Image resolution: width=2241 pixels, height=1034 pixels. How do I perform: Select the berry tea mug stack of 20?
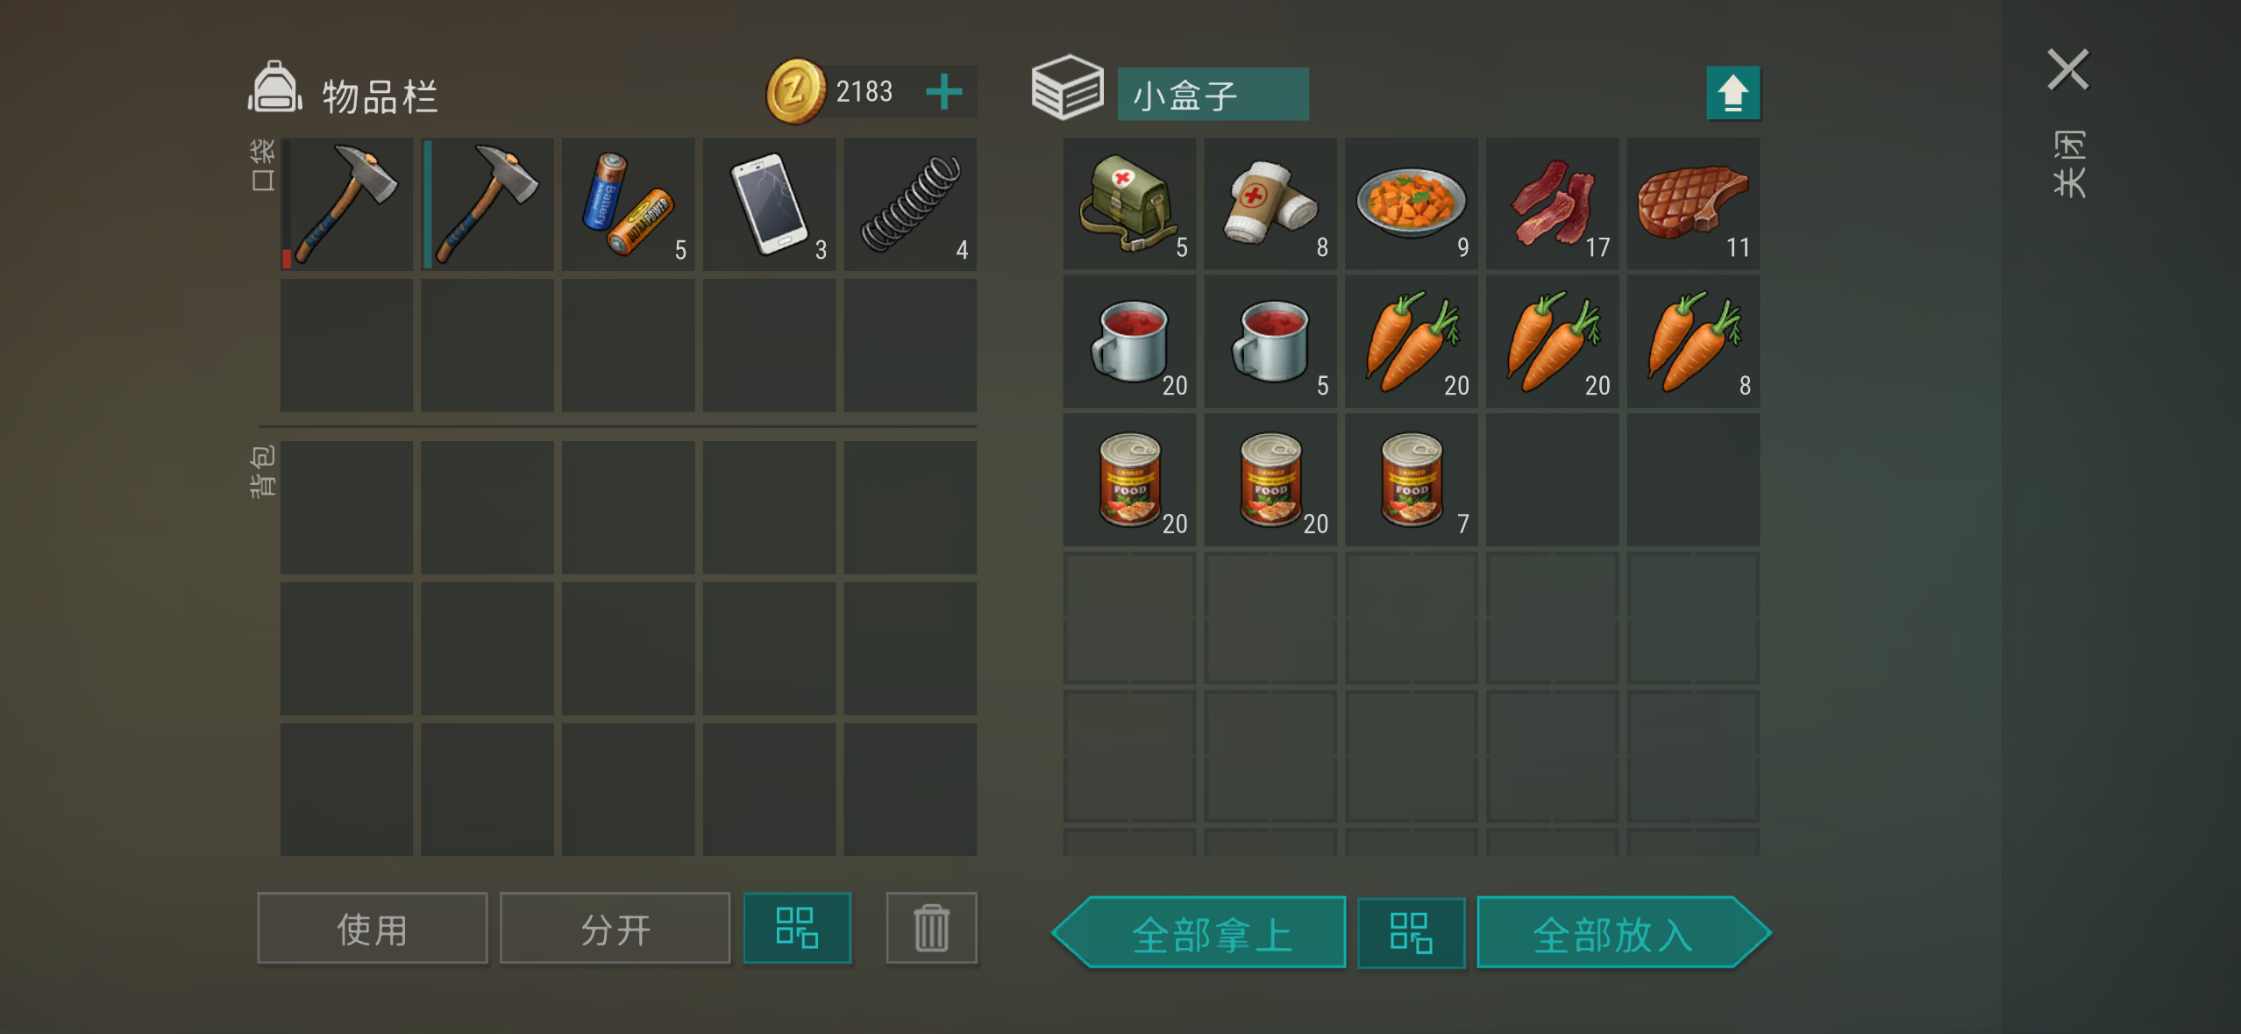pos(1129,342)
